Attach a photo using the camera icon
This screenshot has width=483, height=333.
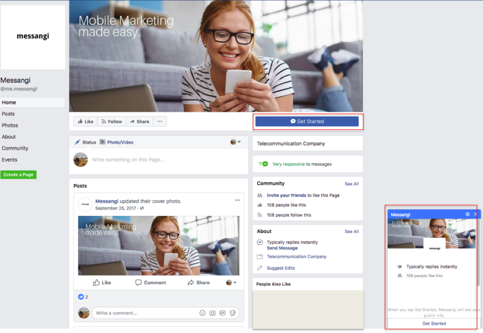click(x=212, y=313)
